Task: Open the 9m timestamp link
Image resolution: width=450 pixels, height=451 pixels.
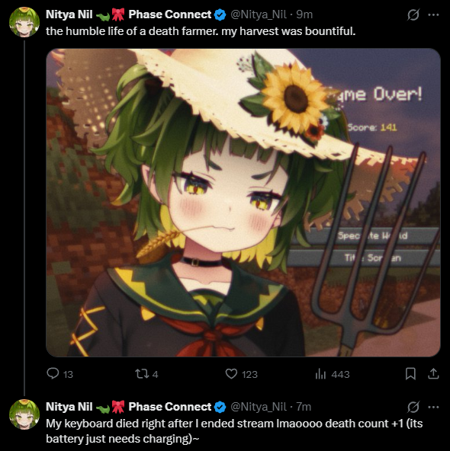Action: [304, 14]
